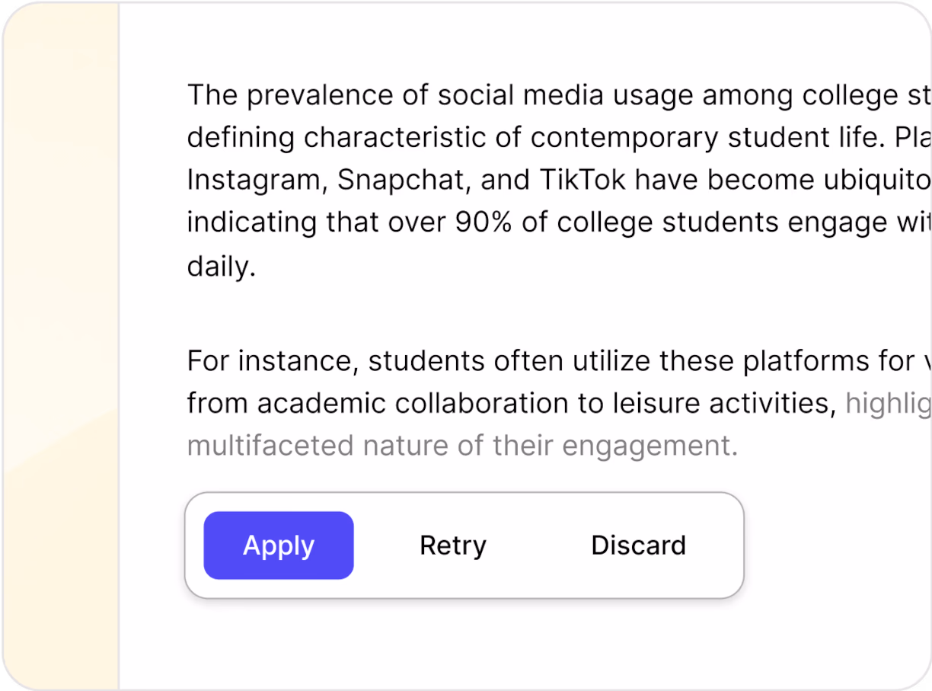Click the grayed "multifaceted nature" suggestion text
Viewport: 932px width, 691px height.
pos(318,446)
